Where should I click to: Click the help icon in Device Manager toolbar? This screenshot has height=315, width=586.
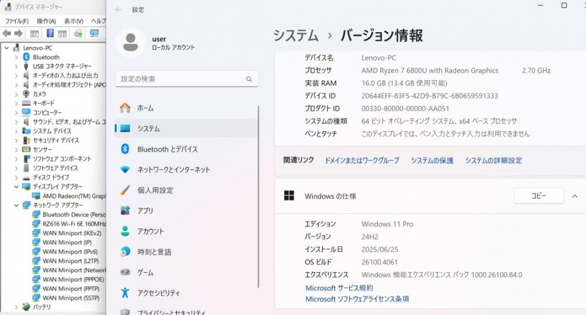coord(50,33)
